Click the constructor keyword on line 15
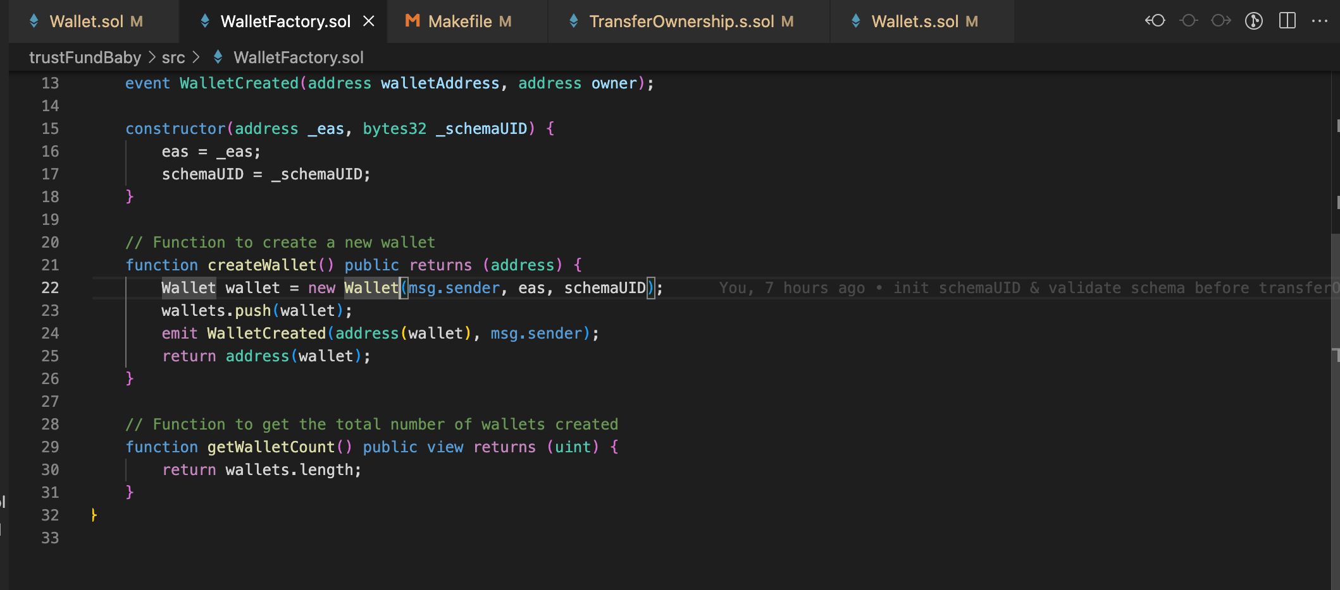The height and width of the screenshot is (590, 1340). pyautogui.click(x=175, y=129)
